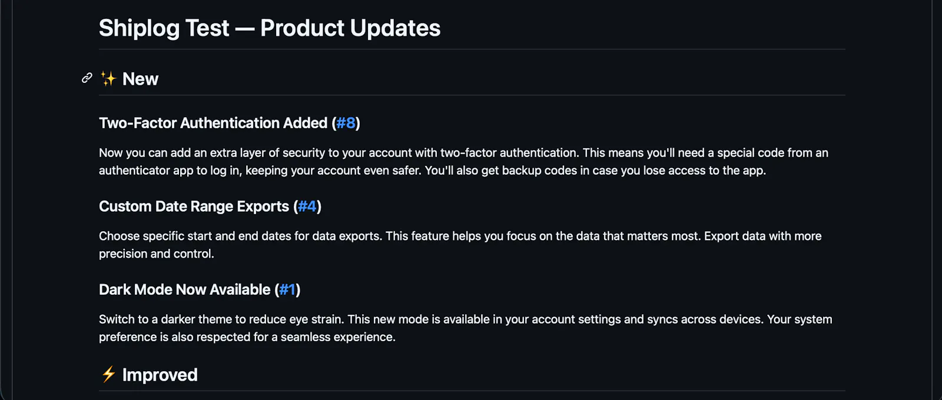Click the New section heading
942x400 pixels.
coord(140,79)
